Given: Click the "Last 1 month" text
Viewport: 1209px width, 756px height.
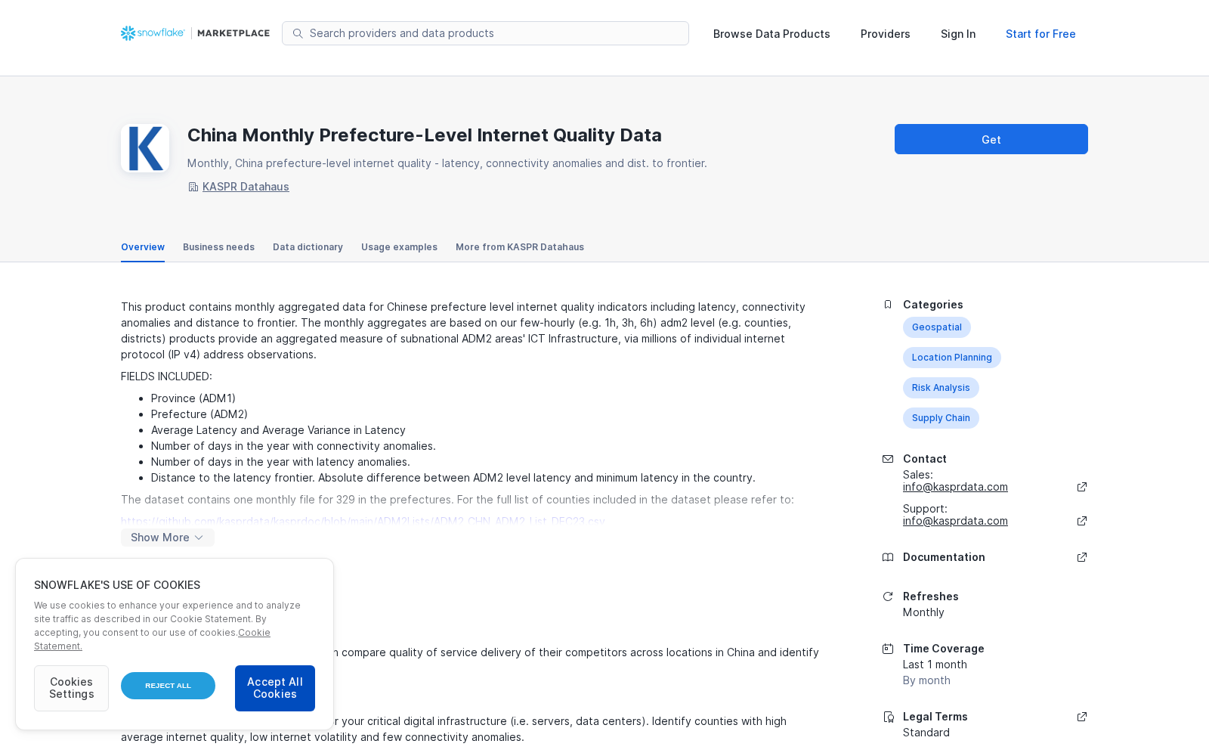Looking at the screenshot, I should (x=935, y=665).
